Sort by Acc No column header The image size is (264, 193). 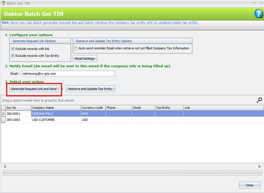(x=18, y=108)
